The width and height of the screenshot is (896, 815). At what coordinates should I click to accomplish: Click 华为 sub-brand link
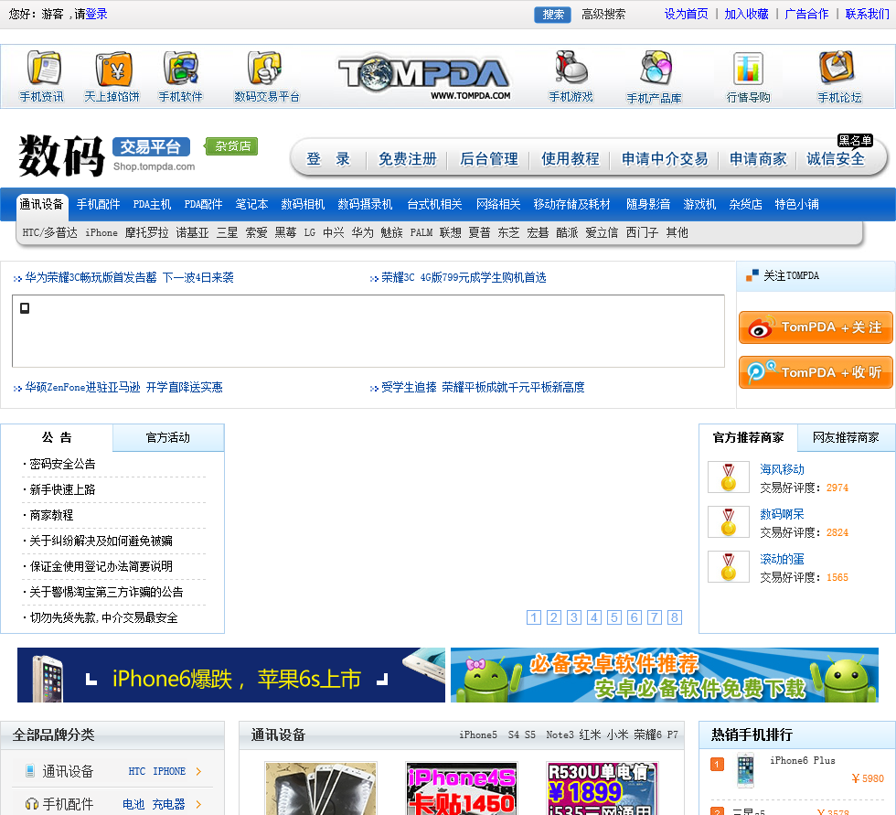(362, 232)
